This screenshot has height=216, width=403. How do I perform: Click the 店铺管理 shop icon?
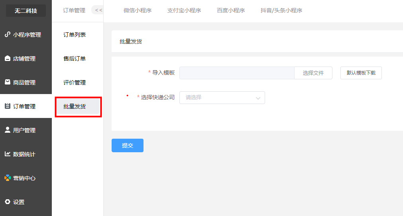[8, 58]
